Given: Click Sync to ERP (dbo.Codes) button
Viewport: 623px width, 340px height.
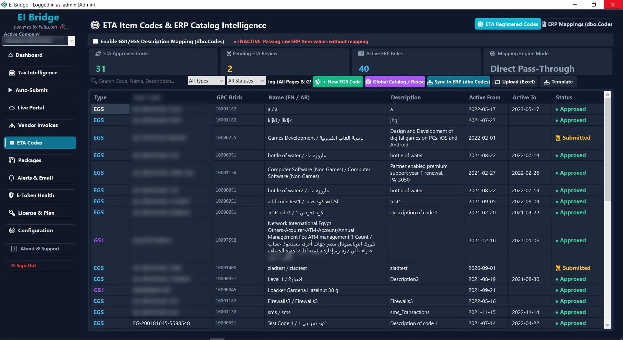Looking at the screenshot, I should [x=458, y=82].
